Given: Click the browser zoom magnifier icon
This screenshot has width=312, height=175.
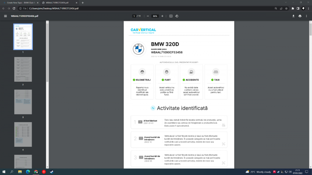Looking at the screenshot, I should [x=276, y=8].
